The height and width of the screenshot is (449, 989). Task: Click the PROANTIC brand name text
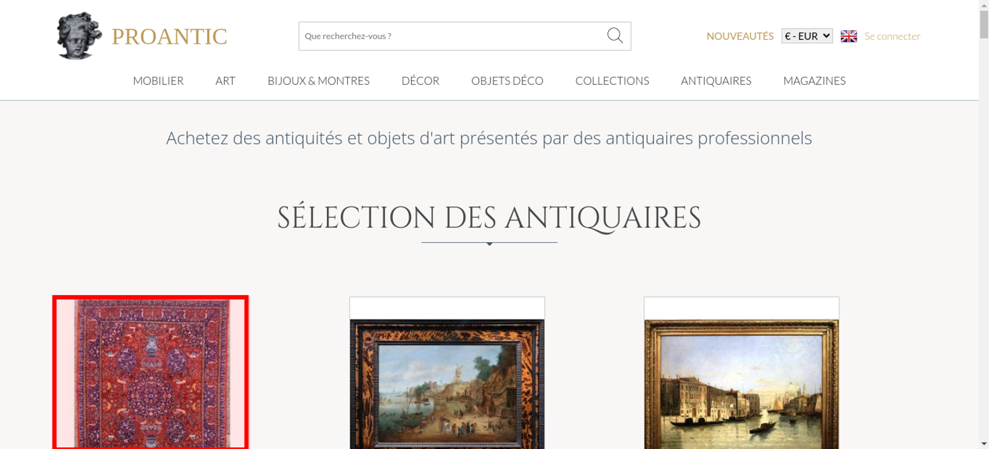click(169, 37)
